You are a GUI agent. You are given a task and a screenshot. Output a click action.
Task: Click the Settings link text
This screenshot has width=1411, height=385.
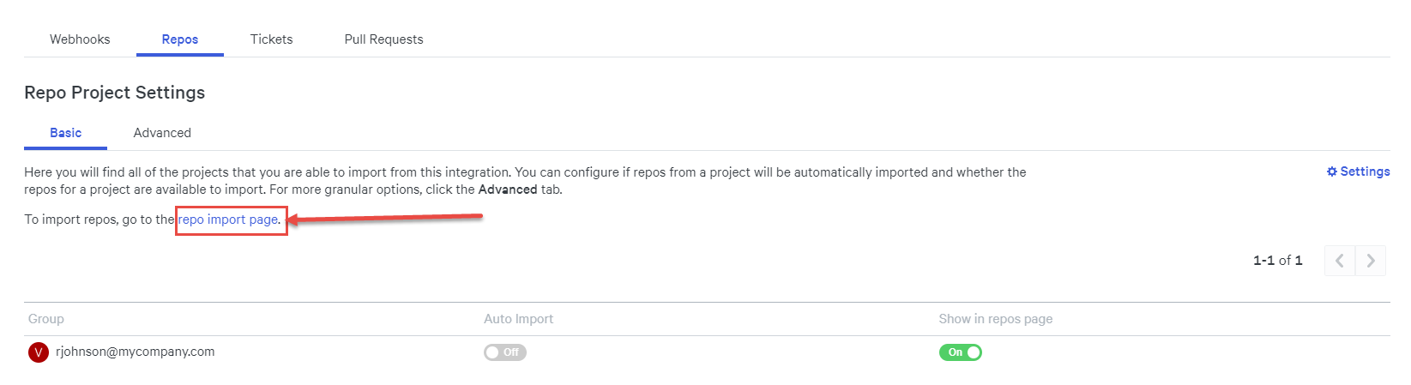coord(1365,171)
